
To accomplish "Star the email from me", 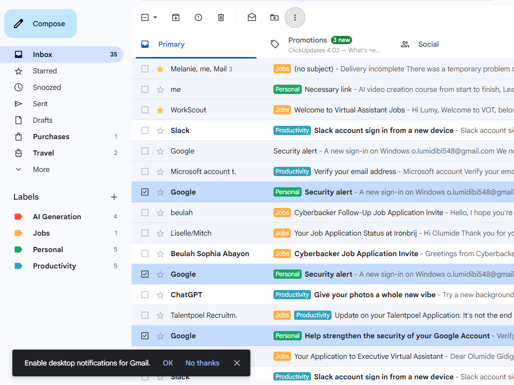I will (x=160, y=89).
